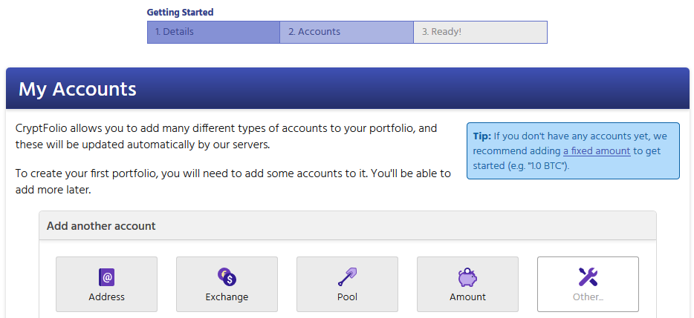Viewport: 694px width, 318px height.
Task: Pick the Pool account type label
Action: tap(347, 297)
